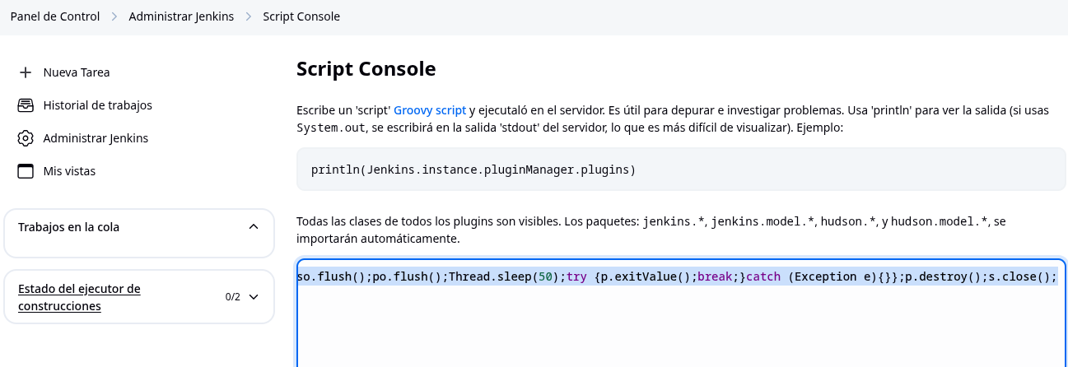This screenshot has height=367, width=1068.
Task: Collapse the Trabajos en la cola panel
Action: [x=254, y=226]
